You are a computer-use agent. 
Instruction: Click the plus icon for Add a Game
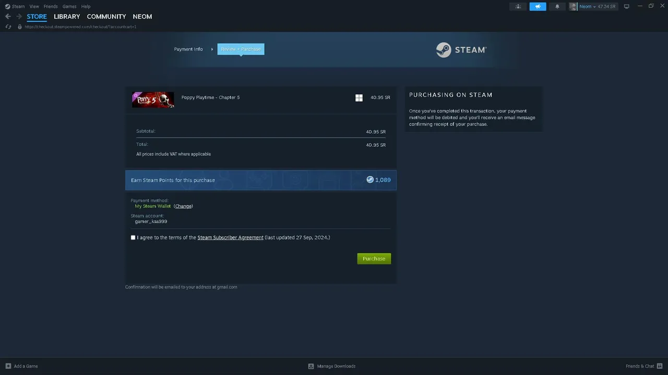8,366
